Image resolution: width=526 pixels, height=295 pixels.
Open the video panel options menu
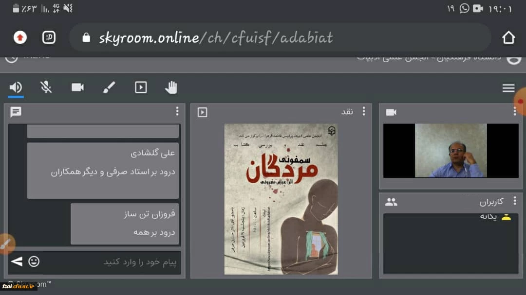point(514,112)
